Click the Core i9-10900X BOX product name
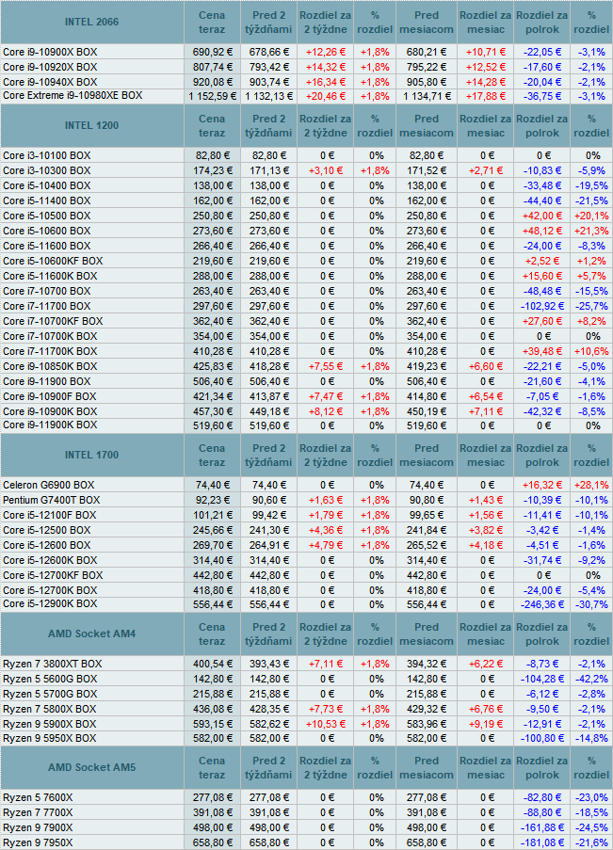 pos(50,51)
